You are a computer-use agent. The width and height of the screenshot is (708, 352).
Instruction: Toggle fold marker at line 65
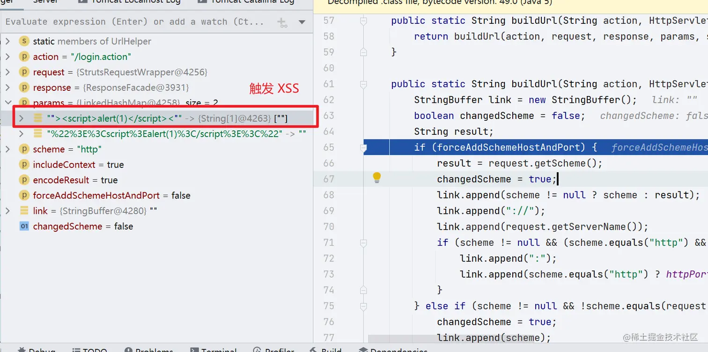point(363,147)
